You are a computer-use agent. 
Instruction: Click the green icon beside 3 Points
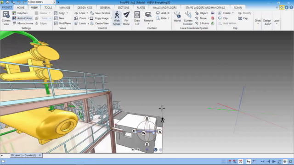point(213,23)
